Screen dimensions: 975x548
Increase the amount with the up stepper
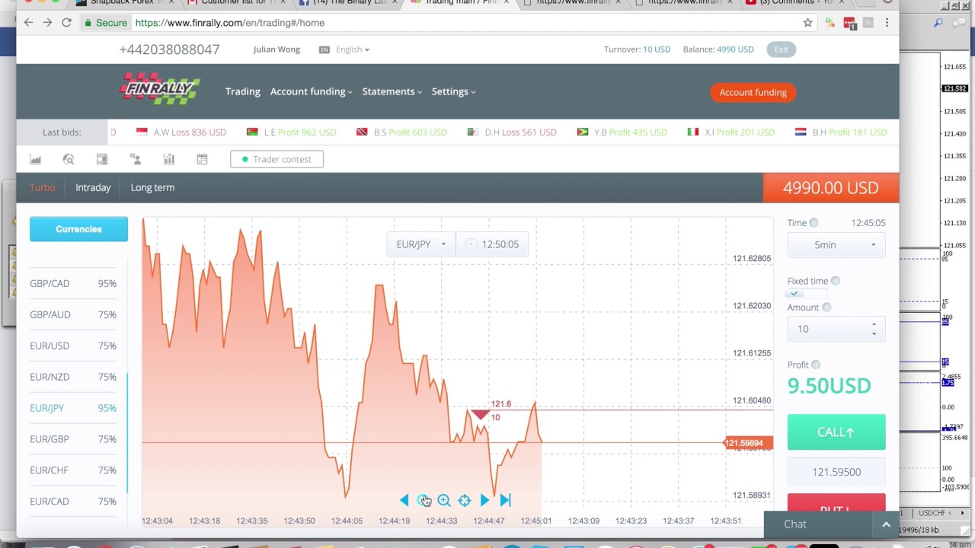(874, 324)
